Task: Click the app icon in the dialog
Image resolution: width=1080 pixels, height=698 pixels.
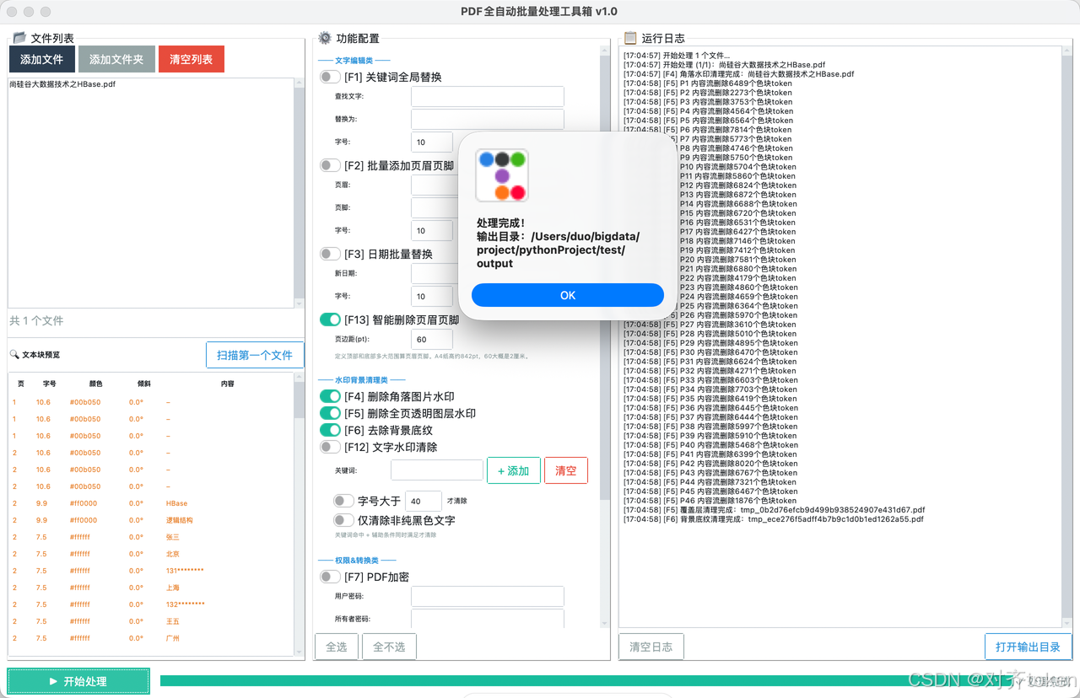Action: (502, 175)
